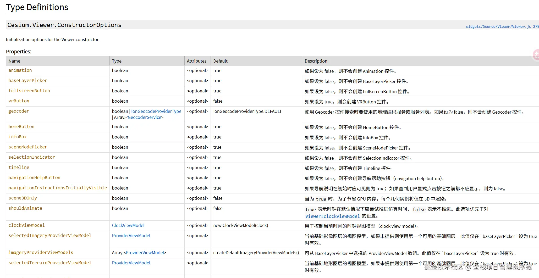Open ProviderViewModel link in selectedImageryProviderViewModel row

131,236
